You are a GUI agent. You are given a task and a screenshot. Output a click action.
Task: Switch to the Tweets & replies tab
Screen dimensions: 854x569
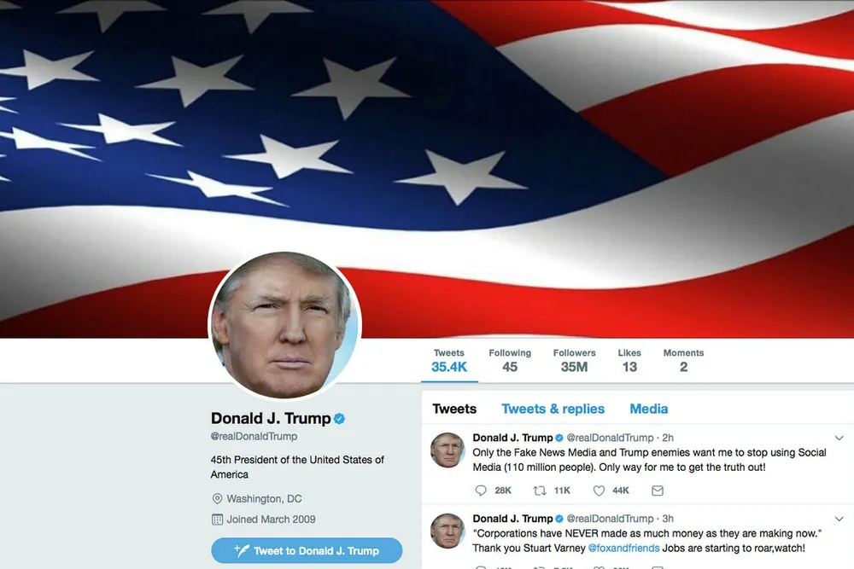tap(553, 409)
